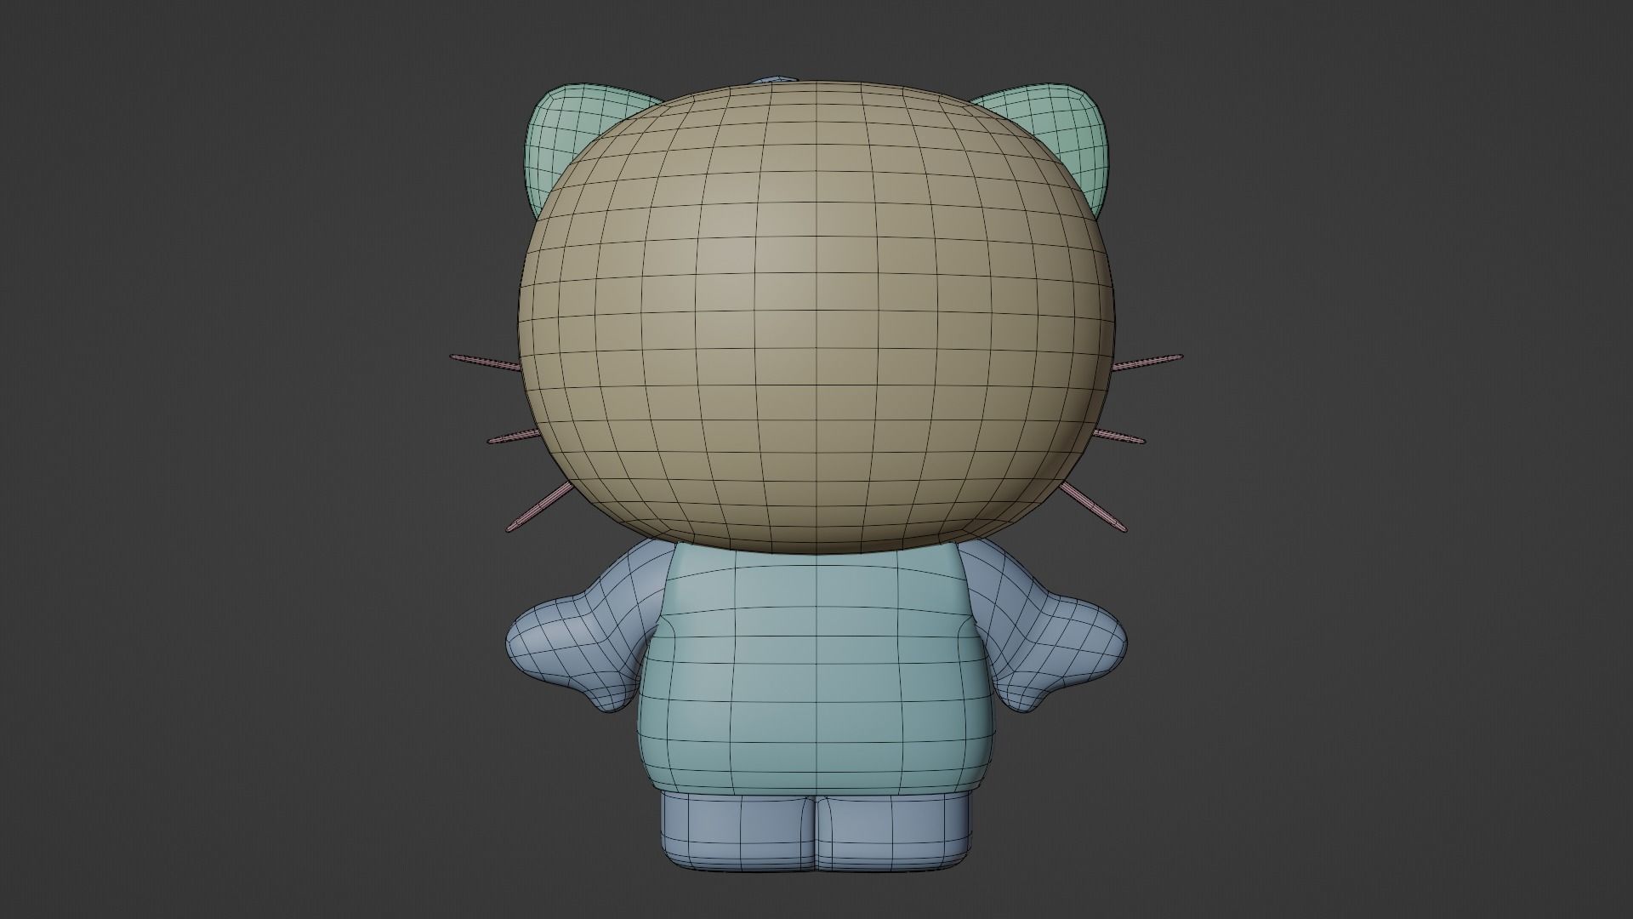1633x919 pixels.
Task: Select the middle right whisker
Action: click(x=1118, y=437)
